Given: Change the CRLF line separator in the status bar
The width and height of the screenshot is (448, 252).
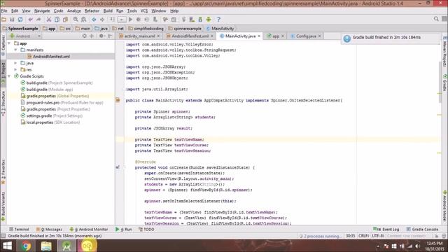Looking at the screenshot, I should click(364, 236).
